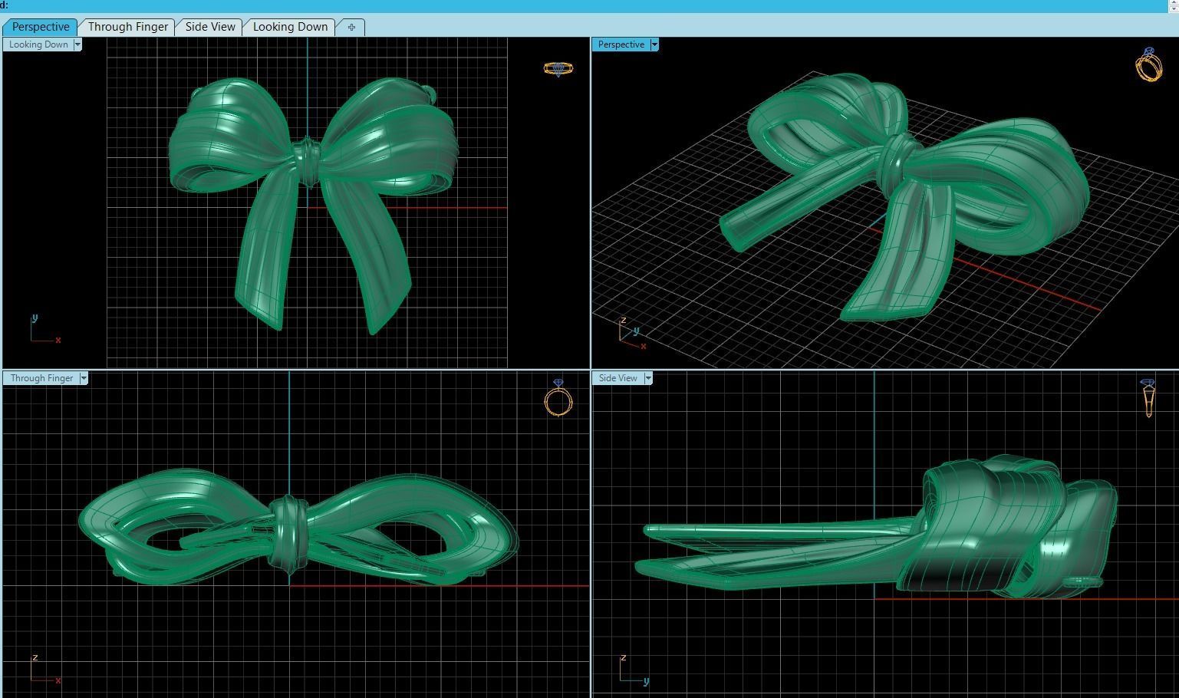
Task: Click the XY axis indicator in Looking Down
Action: click(x=44, y=328)
